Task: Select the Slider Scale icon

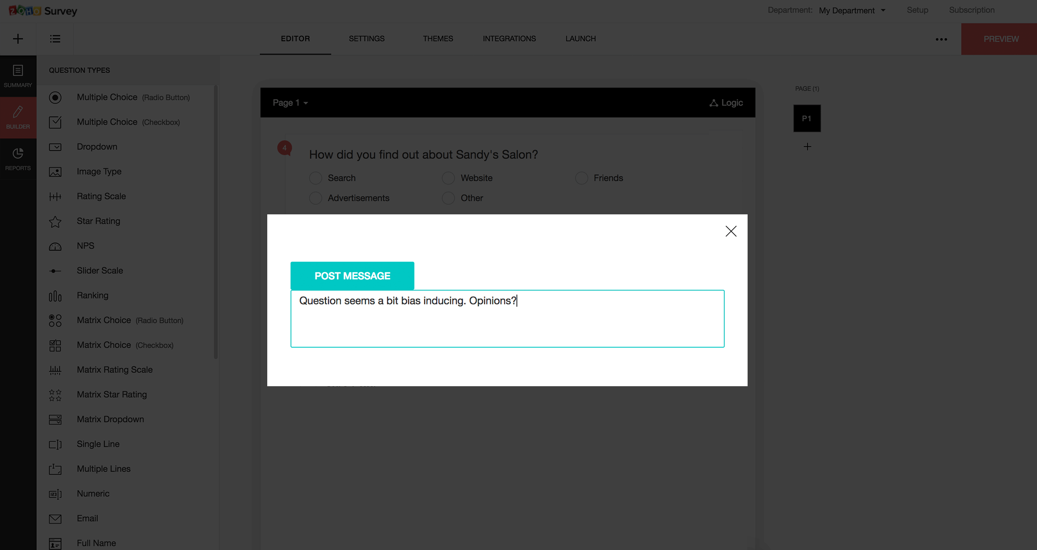Action: point(55,271)
